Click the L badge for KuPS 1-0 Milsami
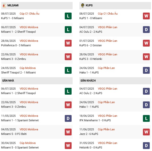This screenshot has height=151, width=152. (68, 16)
